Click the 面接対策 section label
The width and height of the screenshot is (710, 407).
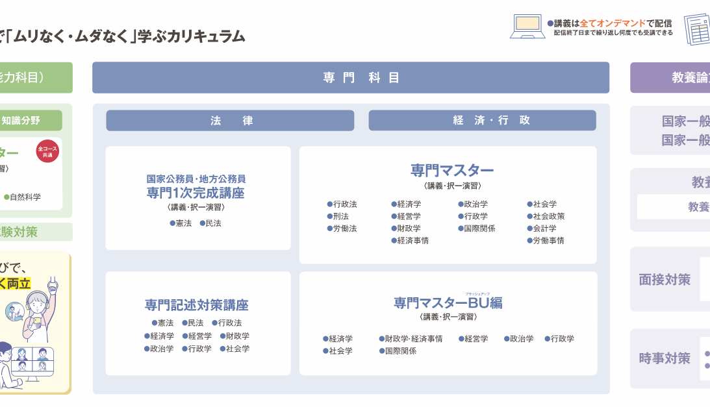pos(665,280)
